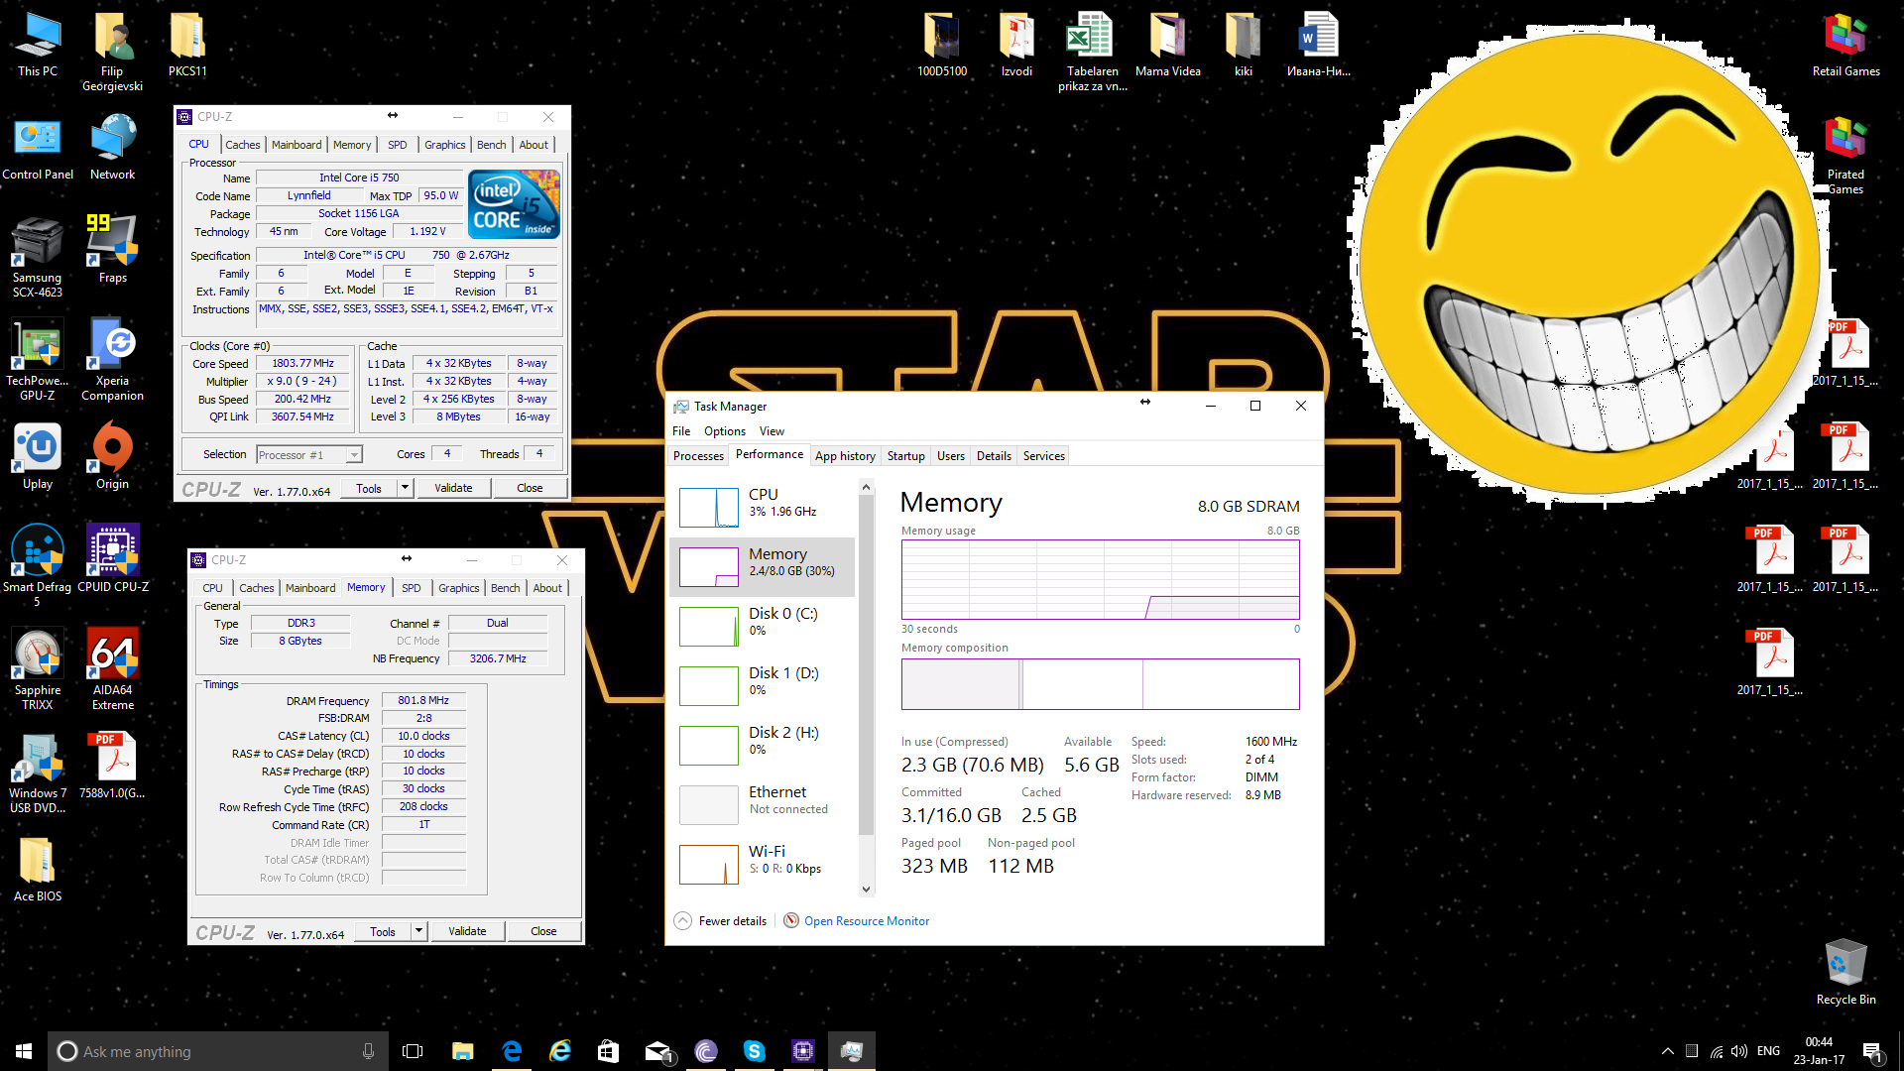The height and width of the screenshot is (1071, 1904).
Task: Open the Recycle Bin
Action: 1845,973
